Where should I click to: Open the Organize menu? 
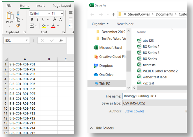[x=100, y=24]
